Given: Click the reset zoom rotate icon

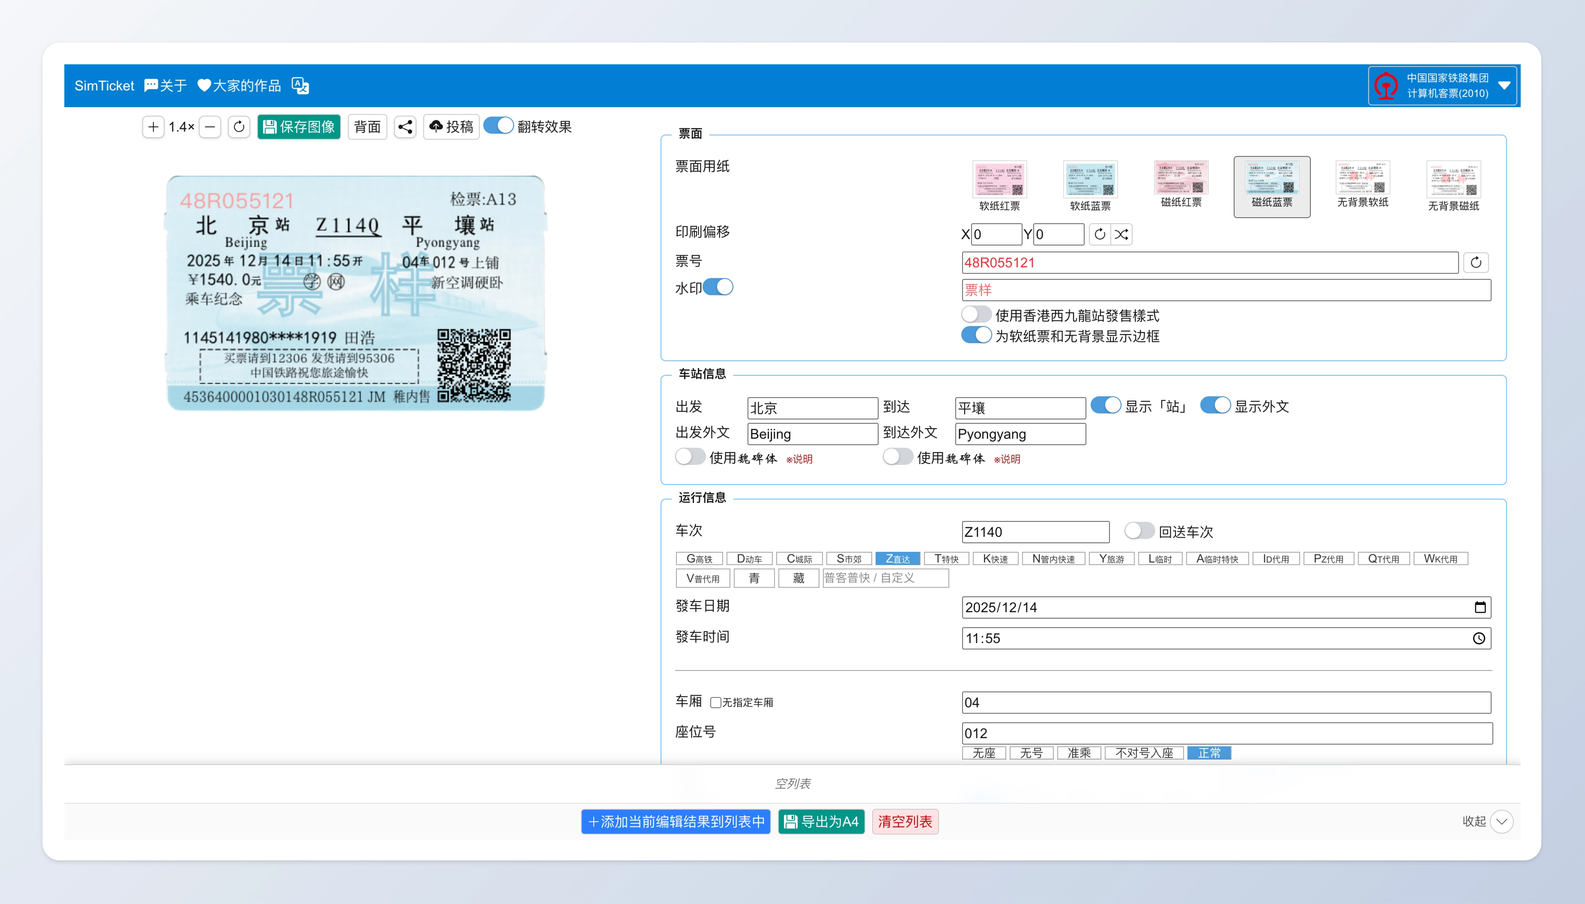Looking at the screenshot, I should tap(239, 127).
